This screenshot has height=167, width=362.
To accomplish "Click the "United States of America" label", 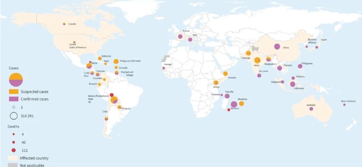I will point(77,46).
